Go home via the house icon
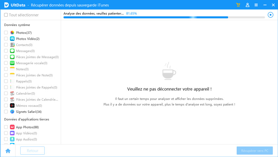This screenshot has height=157, width=278. click(x=8, y=151)
